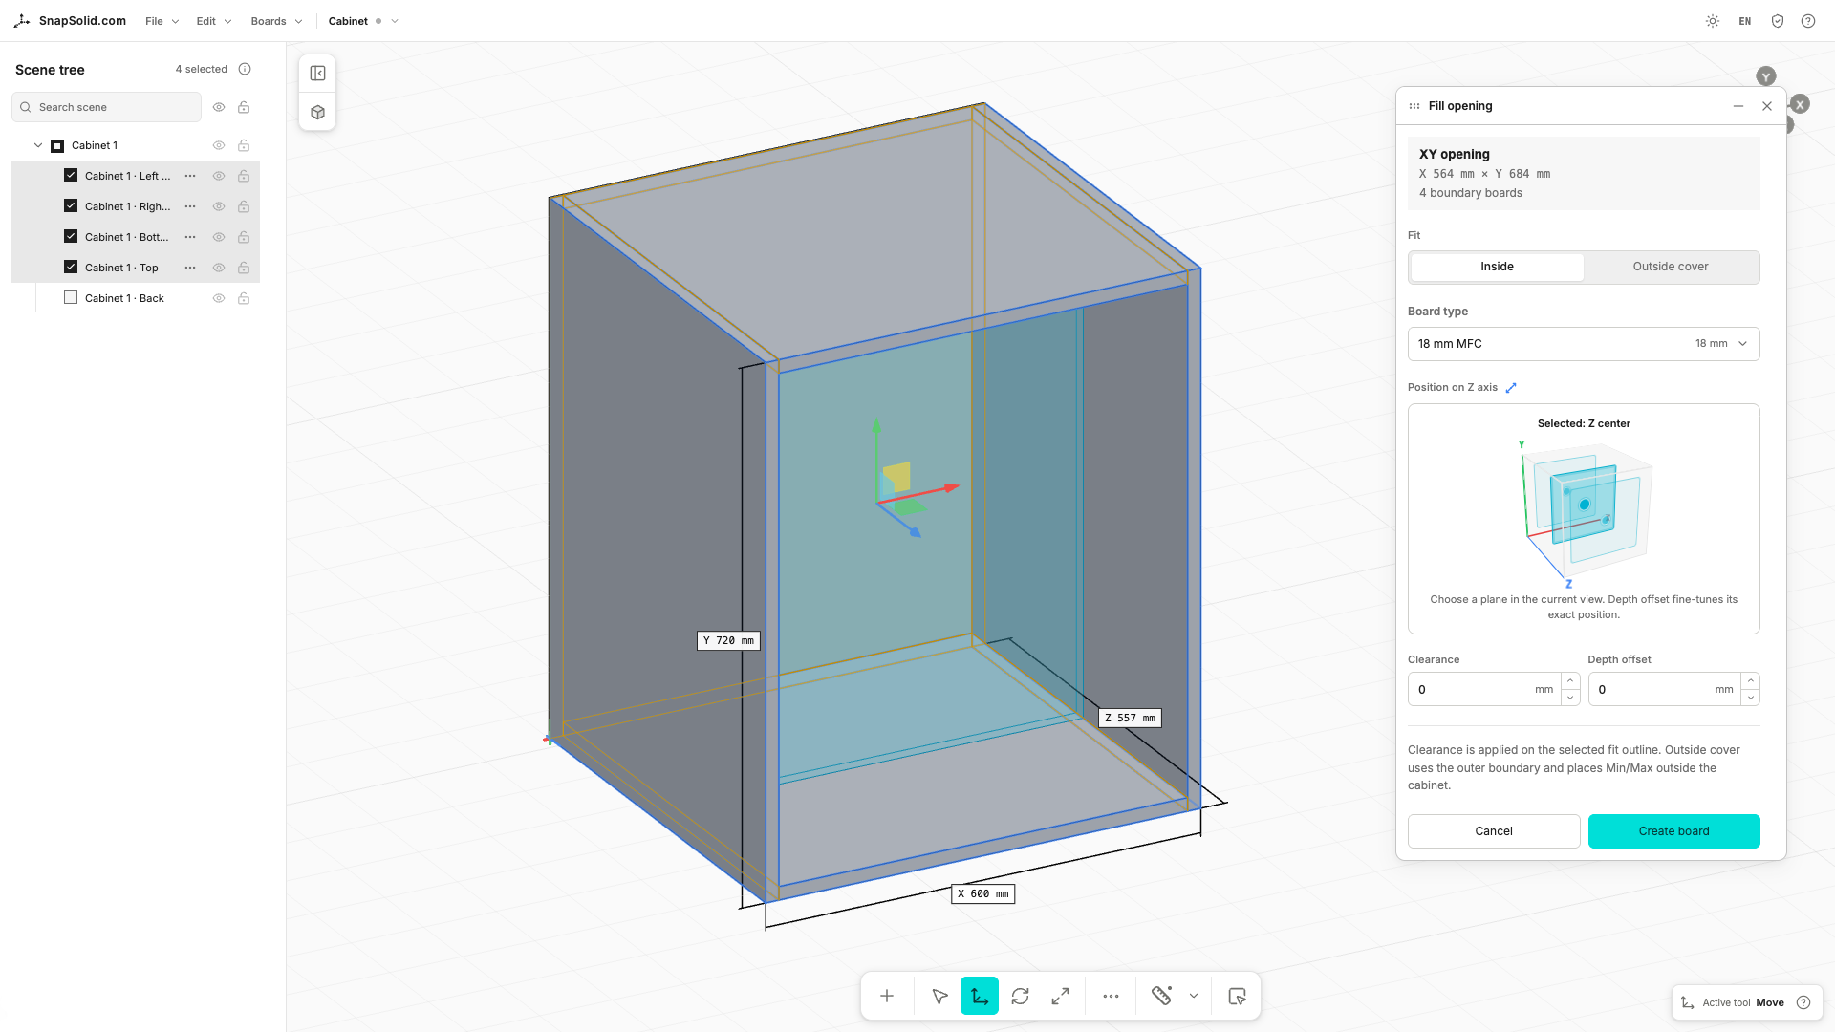This screenshot has height=1032, width=1835.
Task: Hide Cabinet 1 · Bottom with eye icon
Action: coord(219,237)
